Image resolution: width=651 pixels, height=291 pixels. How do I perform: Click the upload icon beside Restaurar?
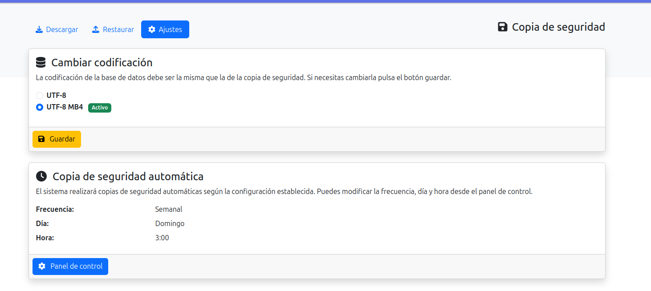[95, 29]
